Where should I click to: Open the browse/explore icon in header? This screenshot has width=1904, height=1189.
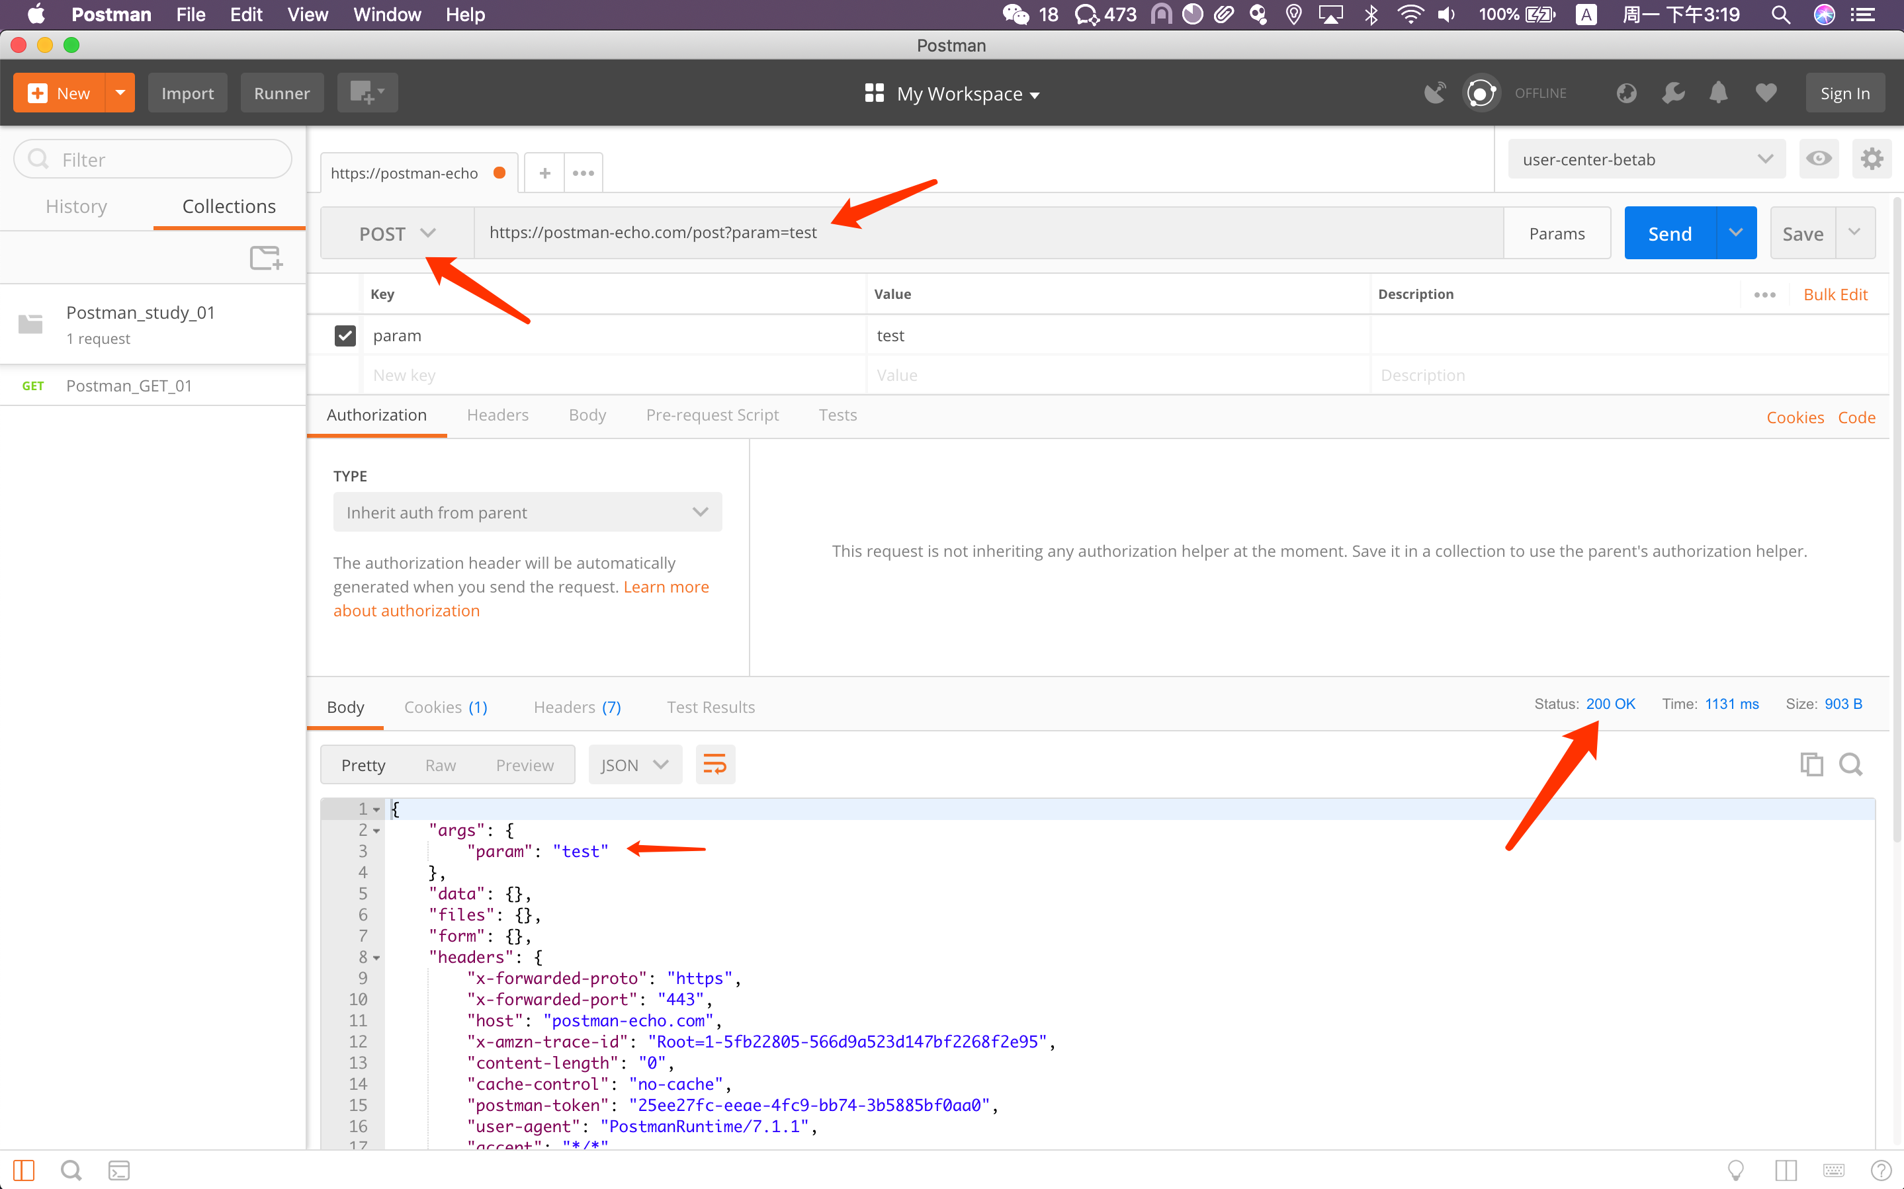click(1626, 93)
